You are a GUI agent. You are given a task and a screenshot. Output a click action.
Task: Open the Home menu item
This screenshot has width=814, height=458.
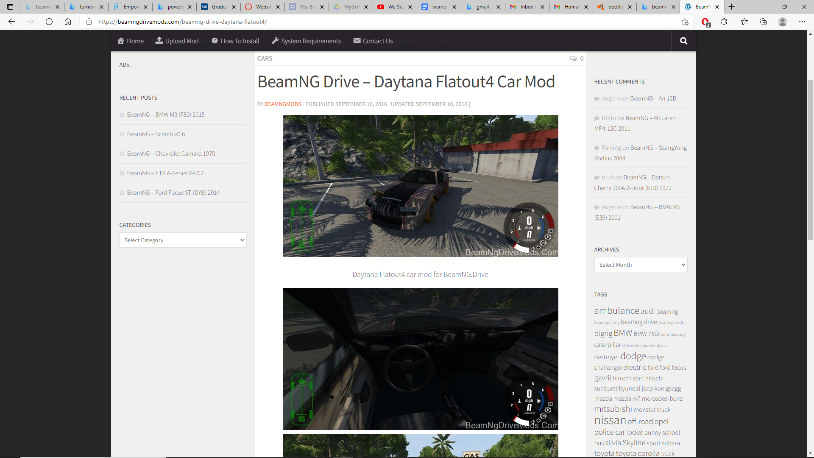131,41
